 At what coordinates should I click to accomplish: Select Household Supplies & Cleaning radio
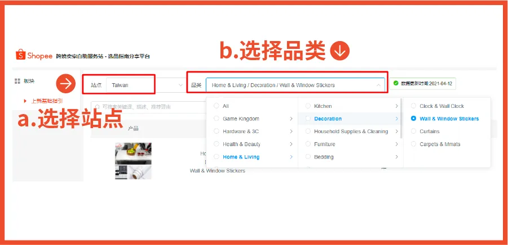click(308, 131)
